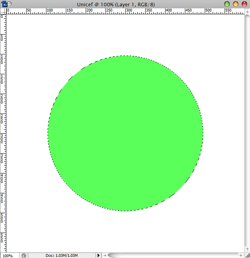Click the window title Unicef @ 100%
This screenshot has height=258, width=250.
[116, 4]
